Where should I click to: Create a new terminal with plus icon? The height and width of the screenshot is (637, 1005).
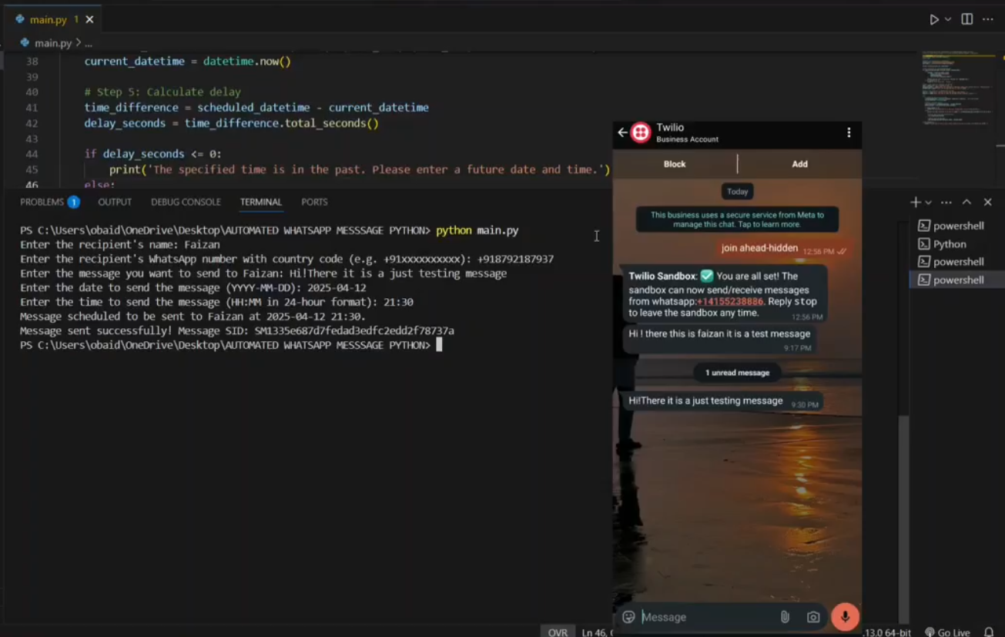click(915, 202)
